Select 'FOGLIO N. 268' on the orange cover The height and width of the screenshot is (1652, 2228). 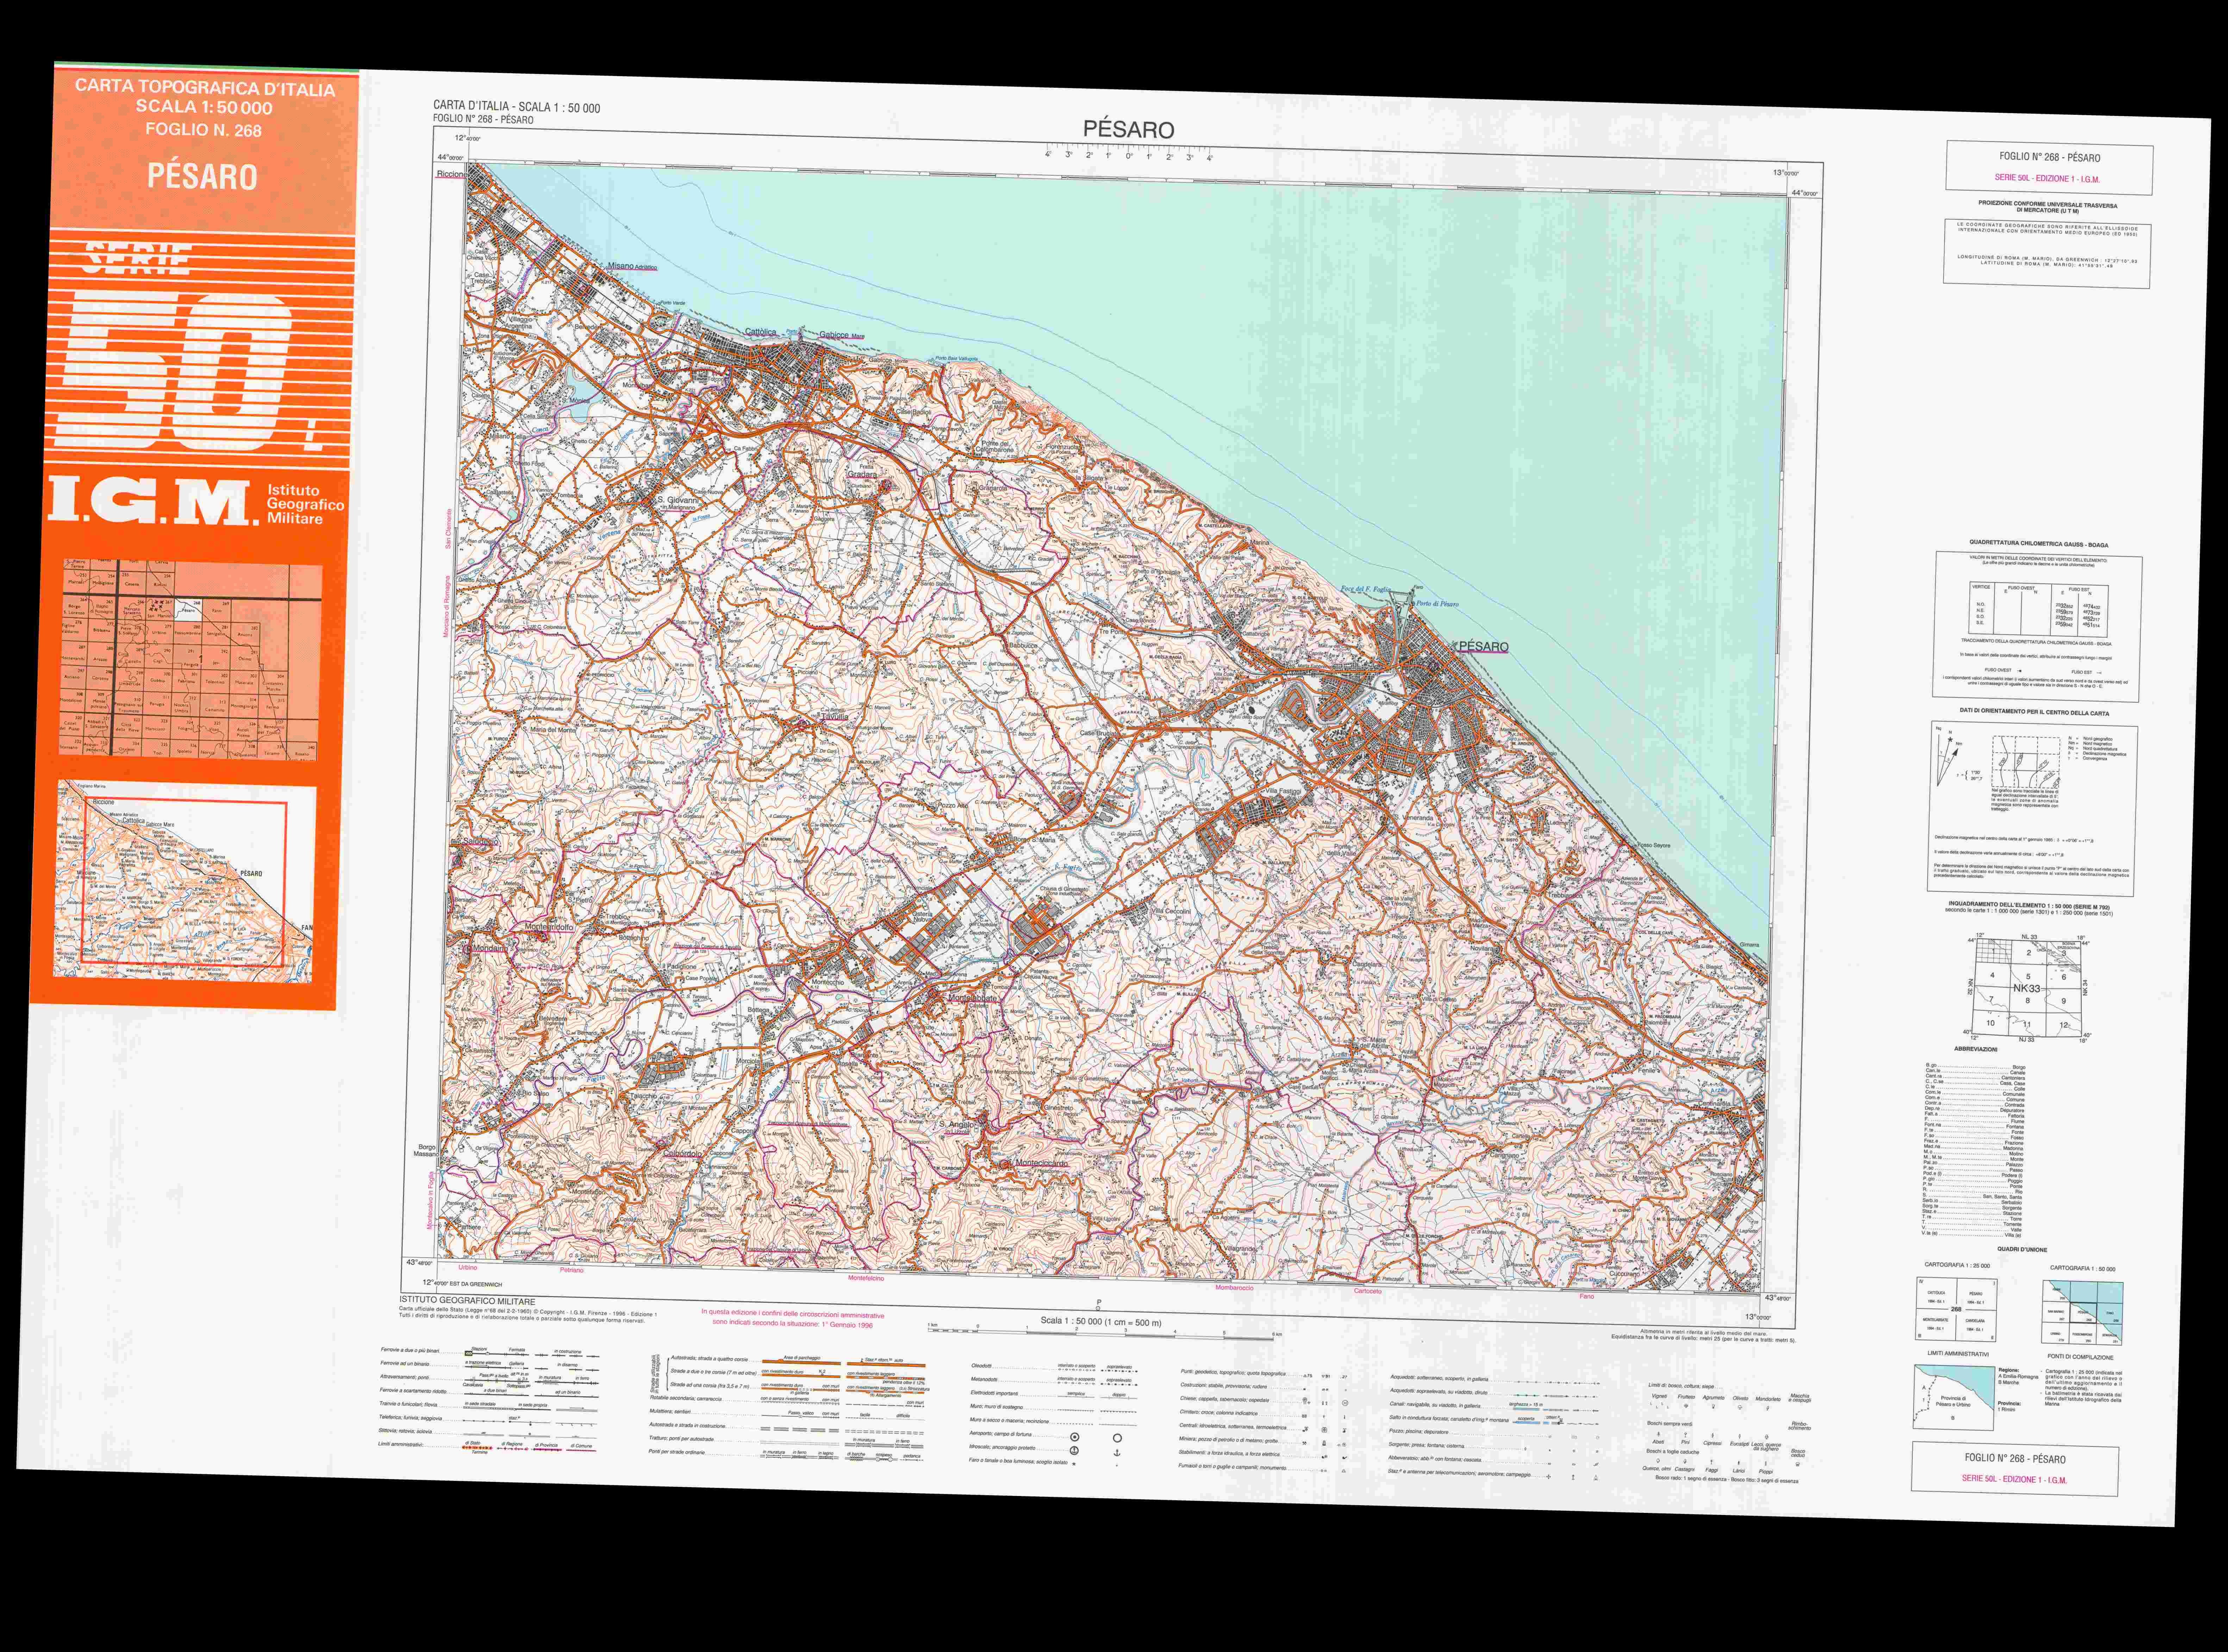204,130
